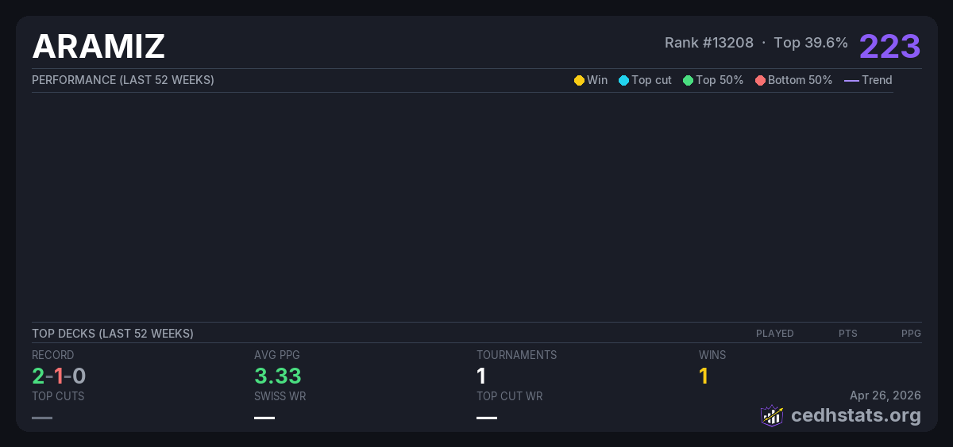Click the cedhstats shield logo icon
The image size is (953, 447).
(x=771, y=415)
